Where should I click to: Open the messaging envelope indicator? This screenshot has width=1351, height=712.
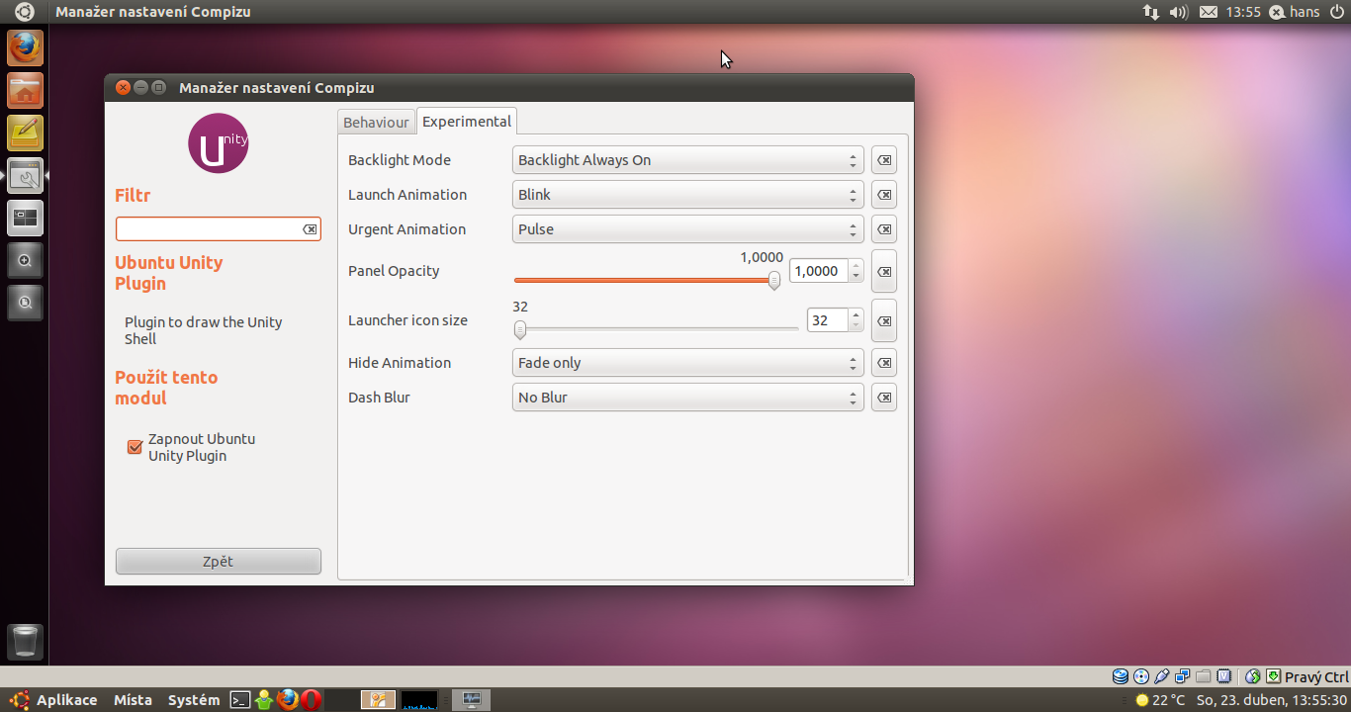(1209, 12)
